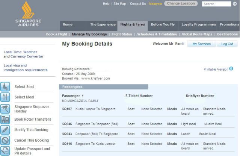Click the Help link
Screen dimensions: 240x156
[x=106, y=4]
